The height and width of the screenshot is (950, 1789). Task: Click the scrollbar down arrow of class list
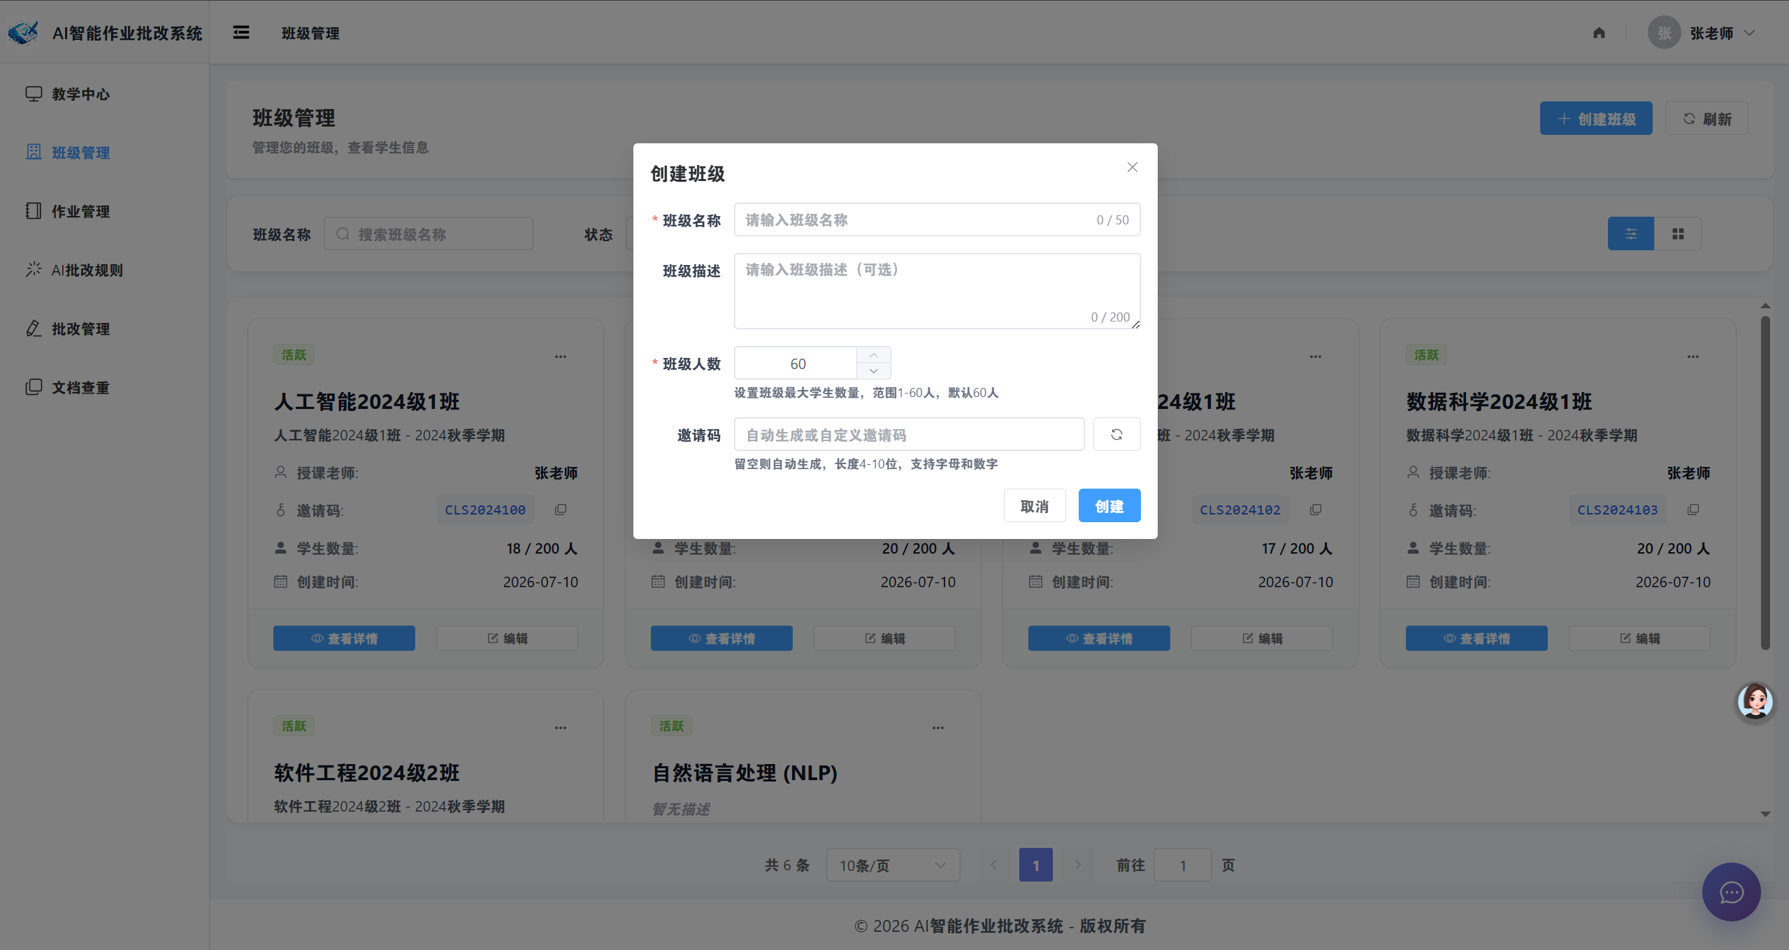tap(1765, 814)
